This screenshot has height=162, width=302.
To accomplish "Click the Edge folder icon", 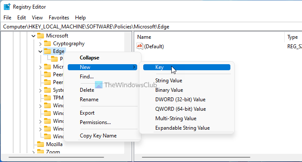I will pos(47,51).
